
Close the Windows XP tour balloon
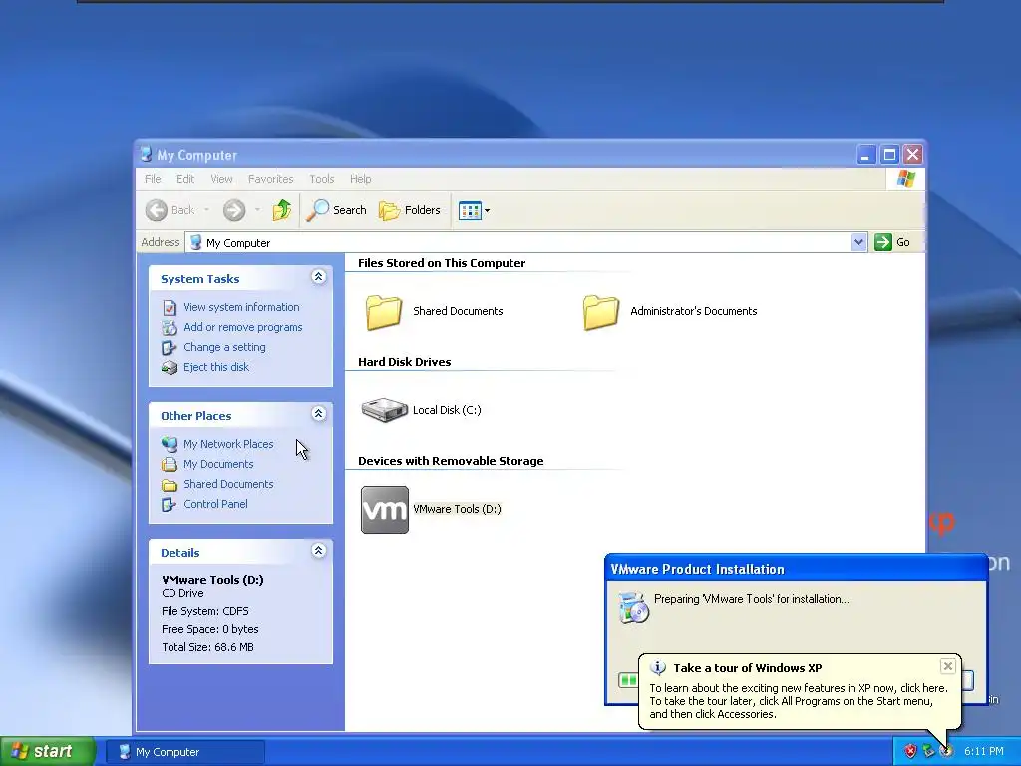[x=948, y=665]
